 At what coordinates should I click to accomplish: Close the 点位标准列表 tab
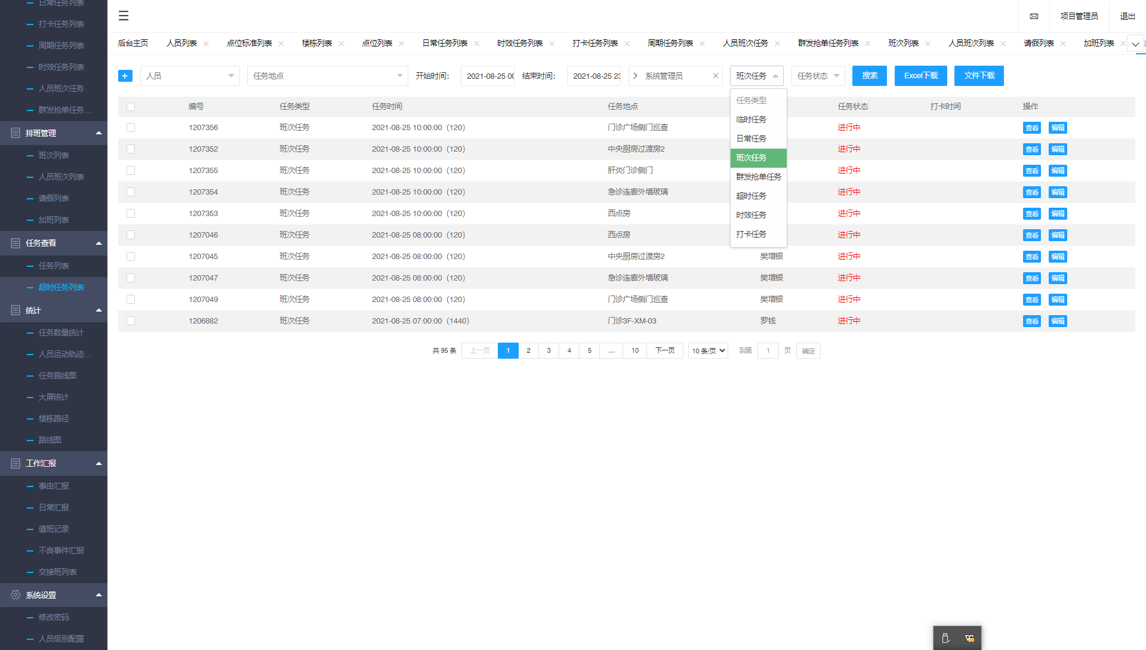coord(281,44)
